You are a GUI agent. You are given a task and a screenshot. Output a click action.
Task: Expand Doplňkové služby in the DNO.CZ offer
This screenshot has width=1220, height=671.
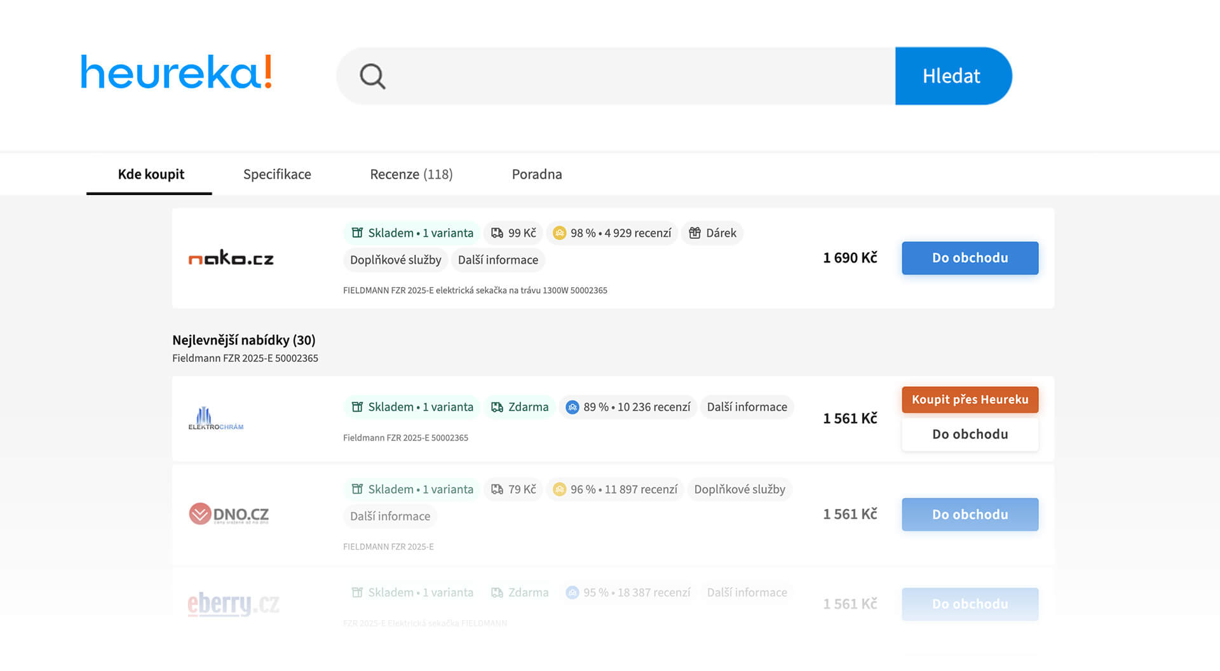point(739,489)
